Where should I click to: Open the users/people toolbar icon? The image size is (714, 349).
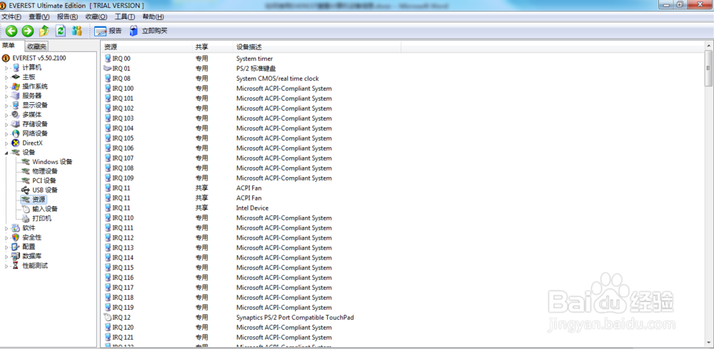point(77,31)
